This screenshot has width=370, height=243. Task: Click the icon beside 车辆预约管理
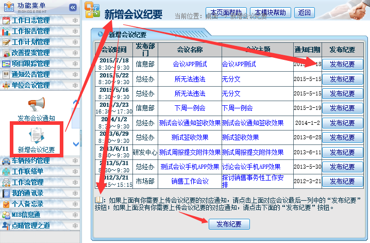coord(6,161)
